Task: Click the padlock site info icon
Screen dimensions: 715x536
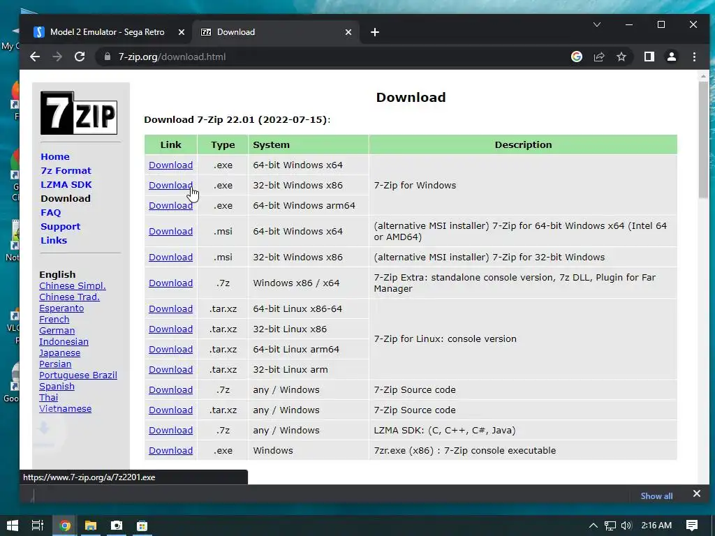Action: (108, 57)
